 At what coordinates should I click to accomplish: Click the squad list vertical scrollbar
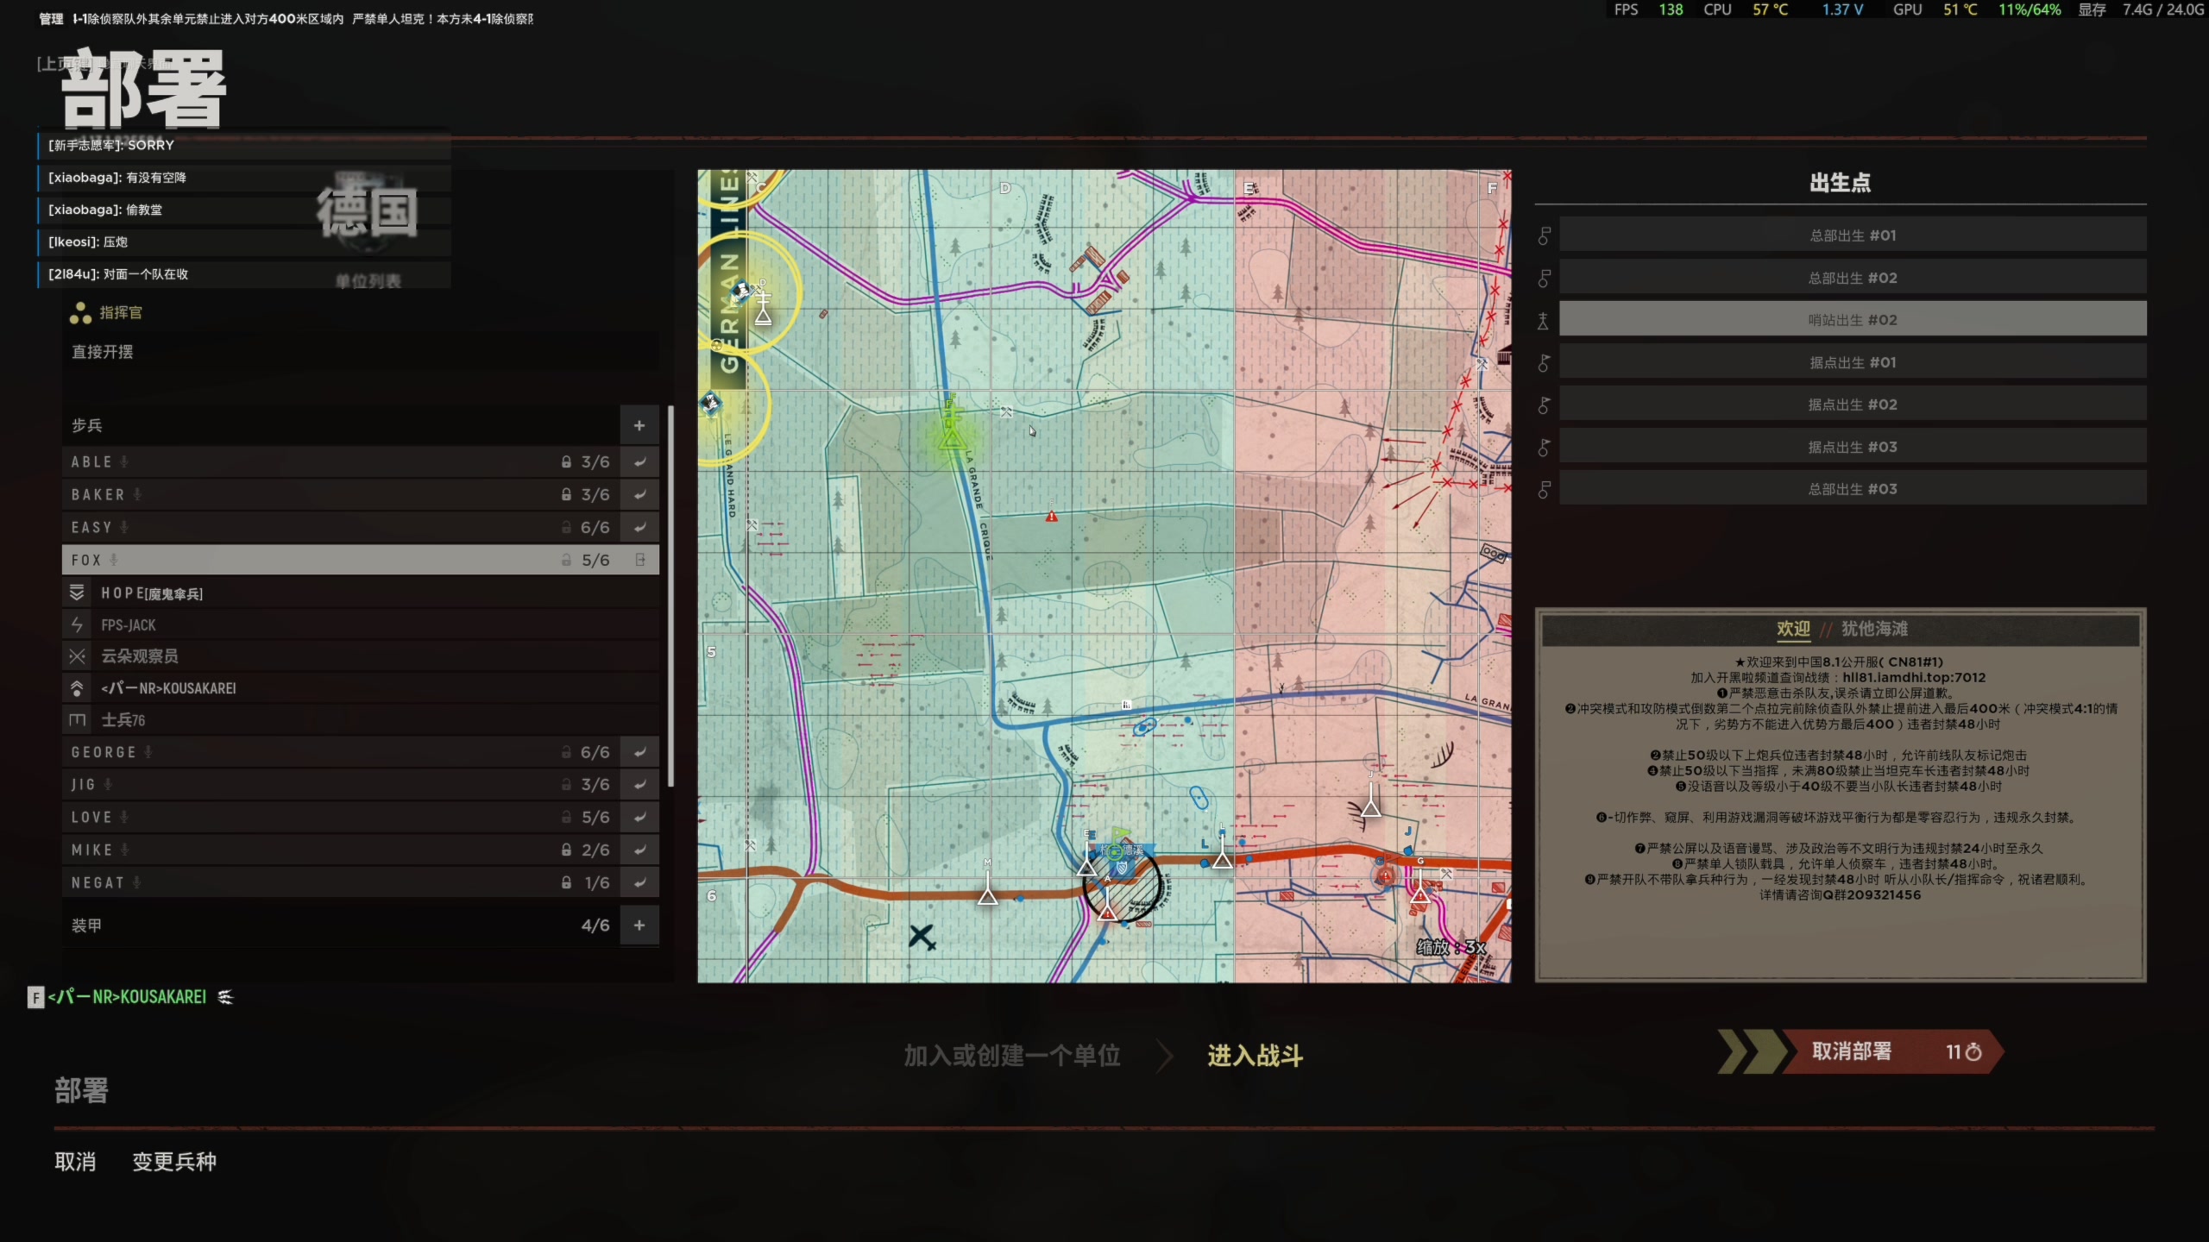tap(670, 595)
